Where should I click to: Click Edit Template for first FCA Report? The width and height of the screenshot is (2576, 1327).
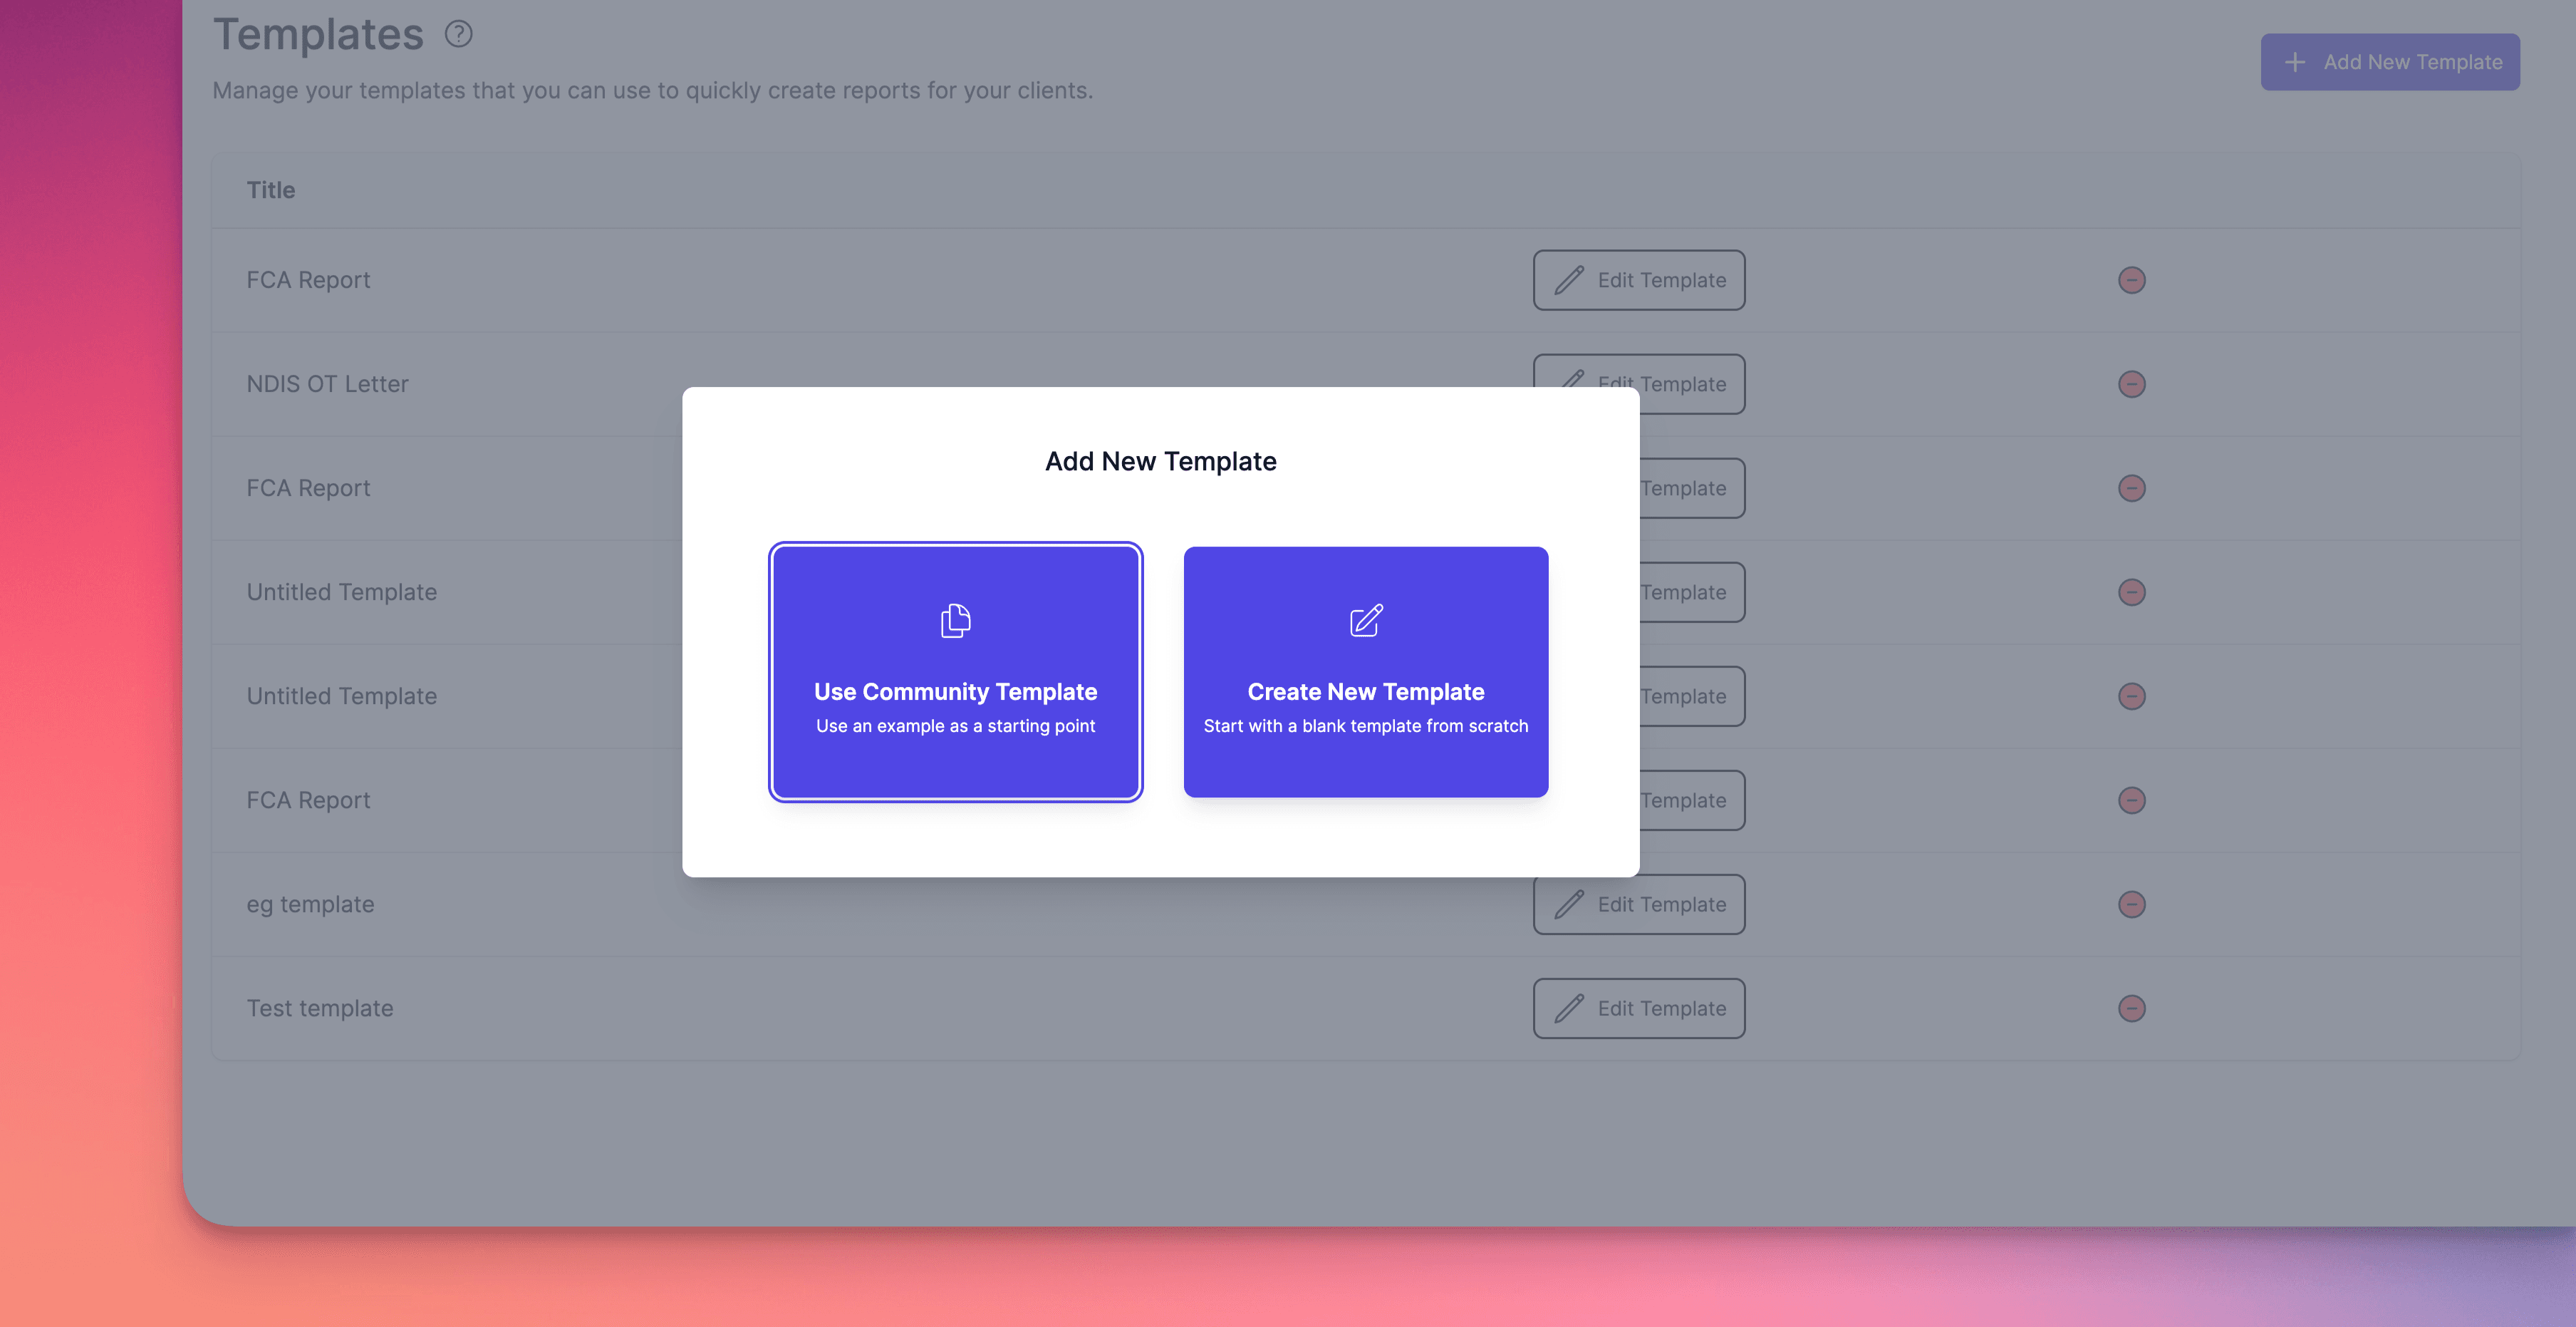click(x=1638, y=280)
